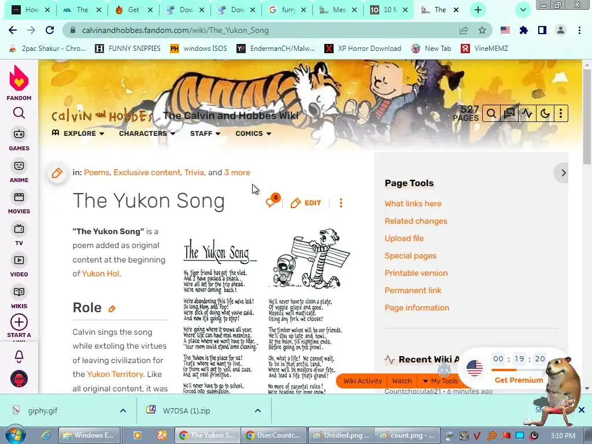Open the Chrome extensions puzzle icon
Viewport: 592px width, 444px height.
pos(523,30)
